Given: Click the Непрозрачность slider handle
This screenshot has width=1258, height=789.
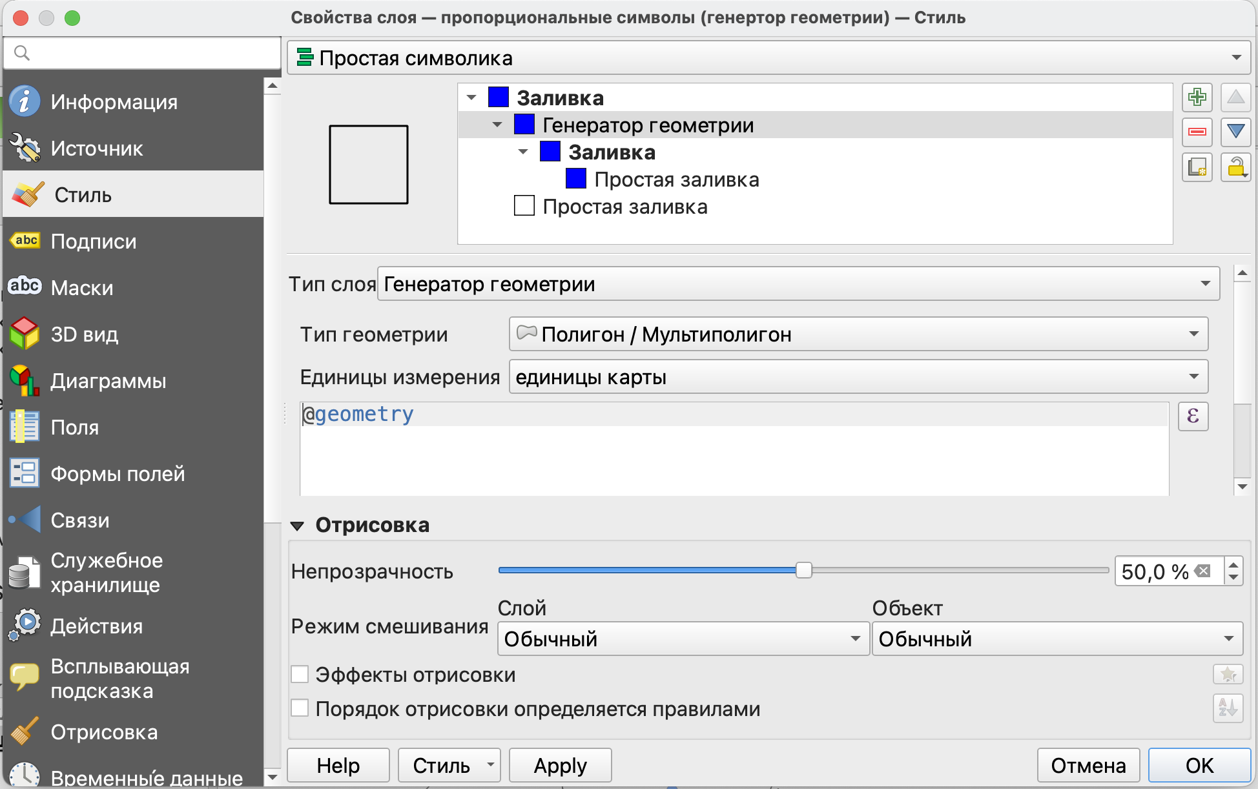Looking at the screenshot, I should click(x=803, y=570).
